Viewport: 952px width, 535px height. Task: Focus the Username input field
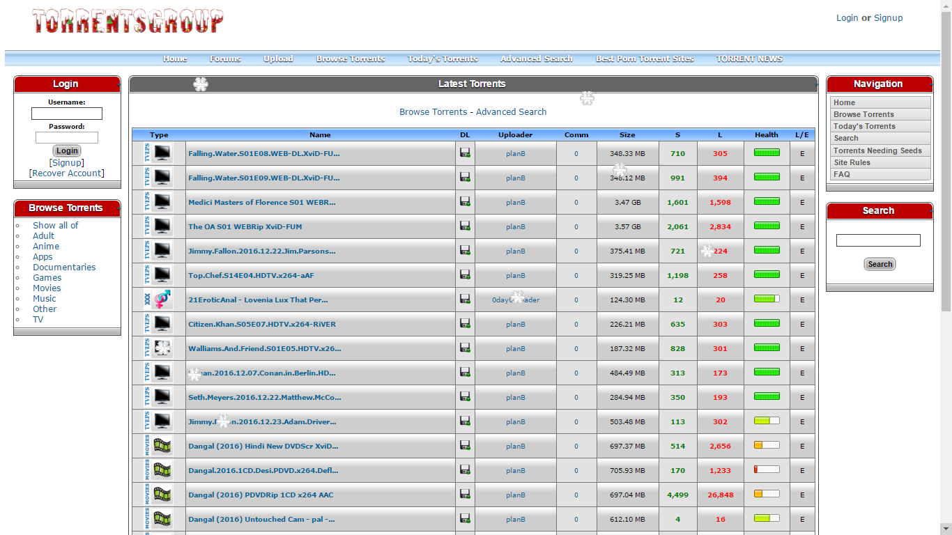(x=67, y=114)
